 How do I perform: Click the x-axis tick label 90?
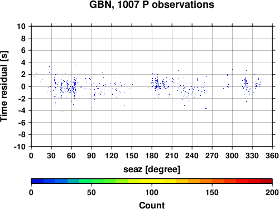click(92, 155)
